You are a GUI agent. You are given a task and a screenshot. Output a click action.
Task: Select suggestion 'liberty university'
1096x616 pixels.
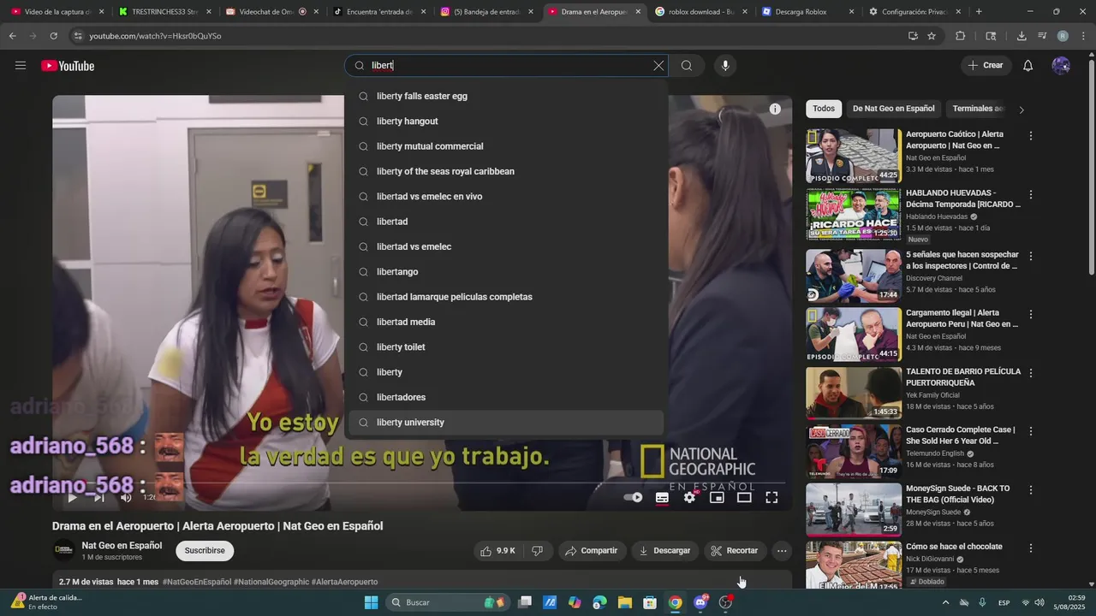tap(506, 423)
